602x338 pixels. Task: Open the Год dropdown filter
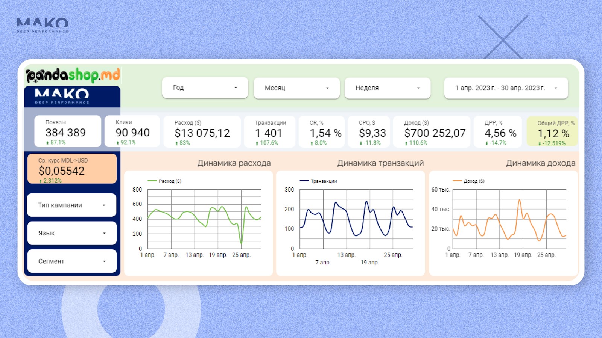(205, 88)
